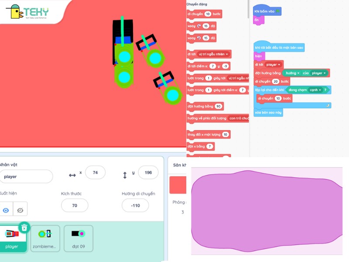Select the red stage backdrop thumbnail
This screenshot has height=262, width=349.
click(178, 185)
